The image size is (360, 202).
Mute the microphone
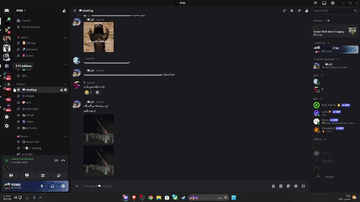42,186
